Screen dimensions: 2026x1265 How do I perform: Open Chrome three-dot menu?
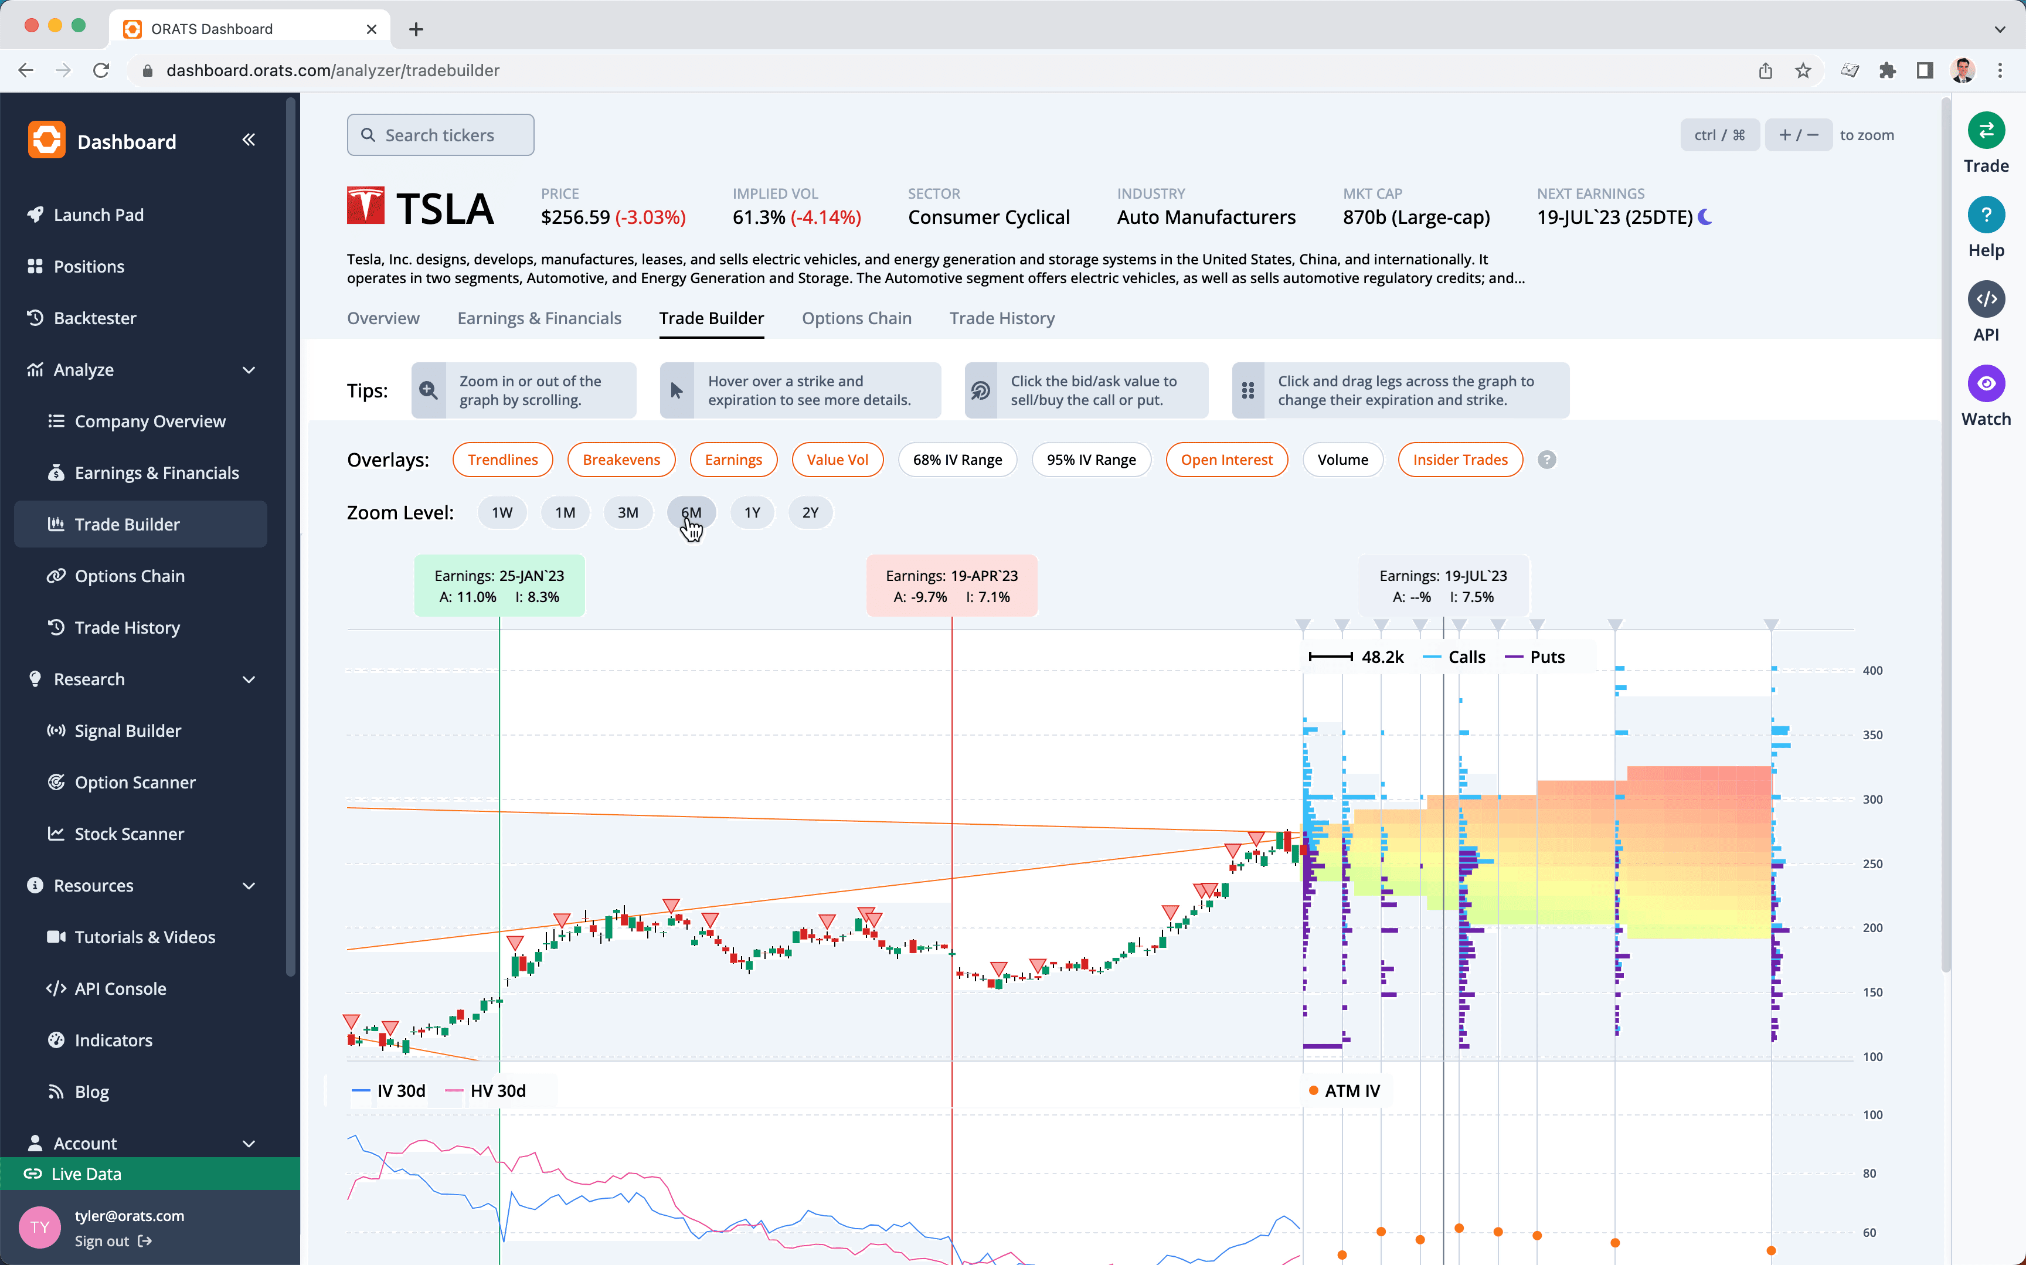2000,70
